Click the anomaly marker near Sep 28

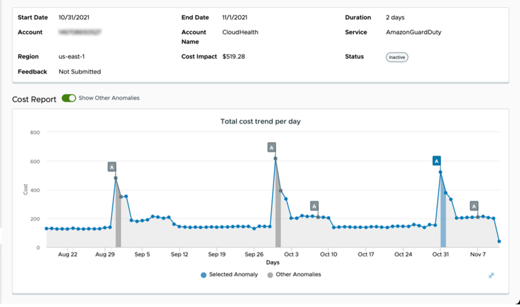(271, 147)
